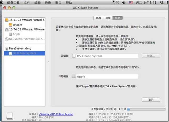169x122 pixels.
Task: Open the 帮助 menu
Action: 69,3
